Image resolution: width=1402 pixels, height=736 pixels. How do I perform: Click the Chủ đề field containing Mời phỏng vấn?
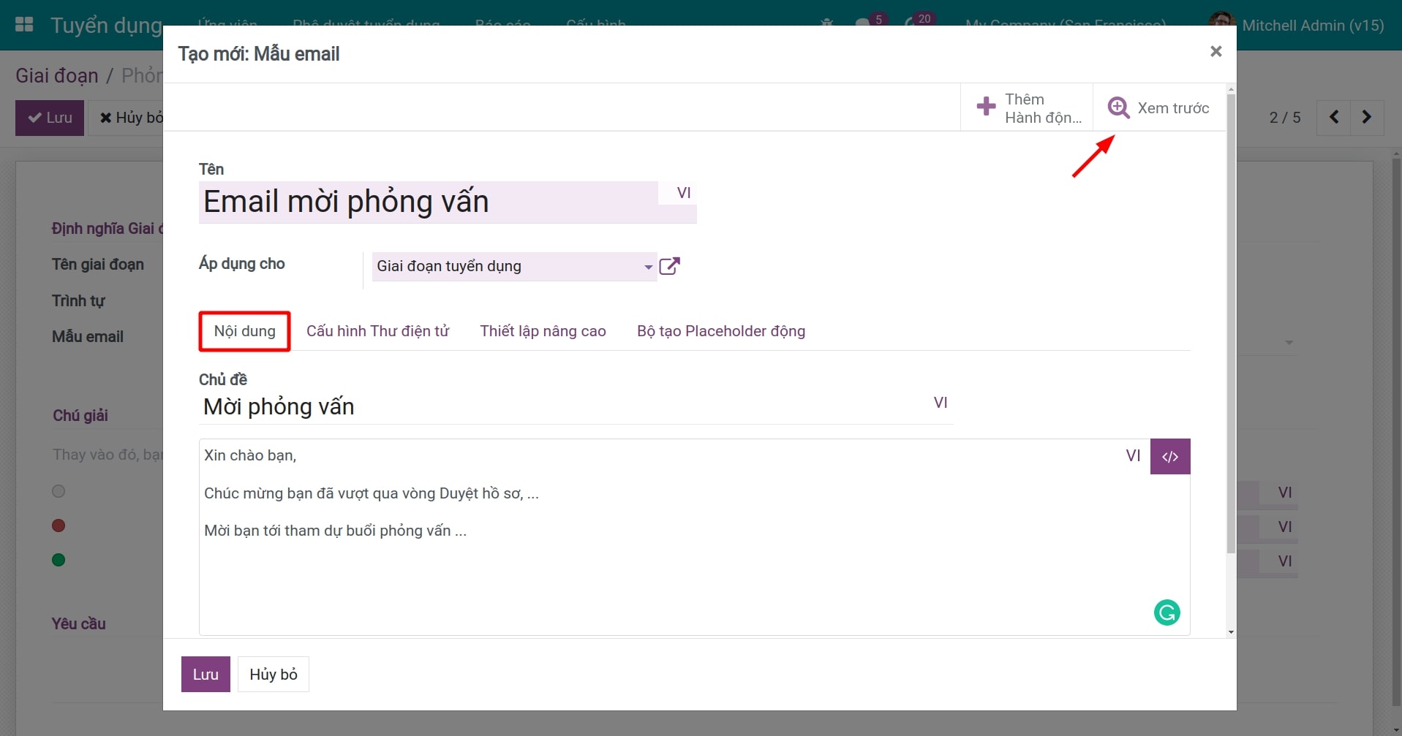439,406
